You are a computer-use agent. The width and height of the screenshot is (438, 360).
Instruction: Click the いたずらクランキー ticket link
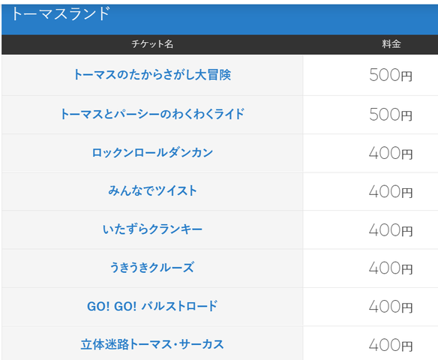click(x=152, y=229)
